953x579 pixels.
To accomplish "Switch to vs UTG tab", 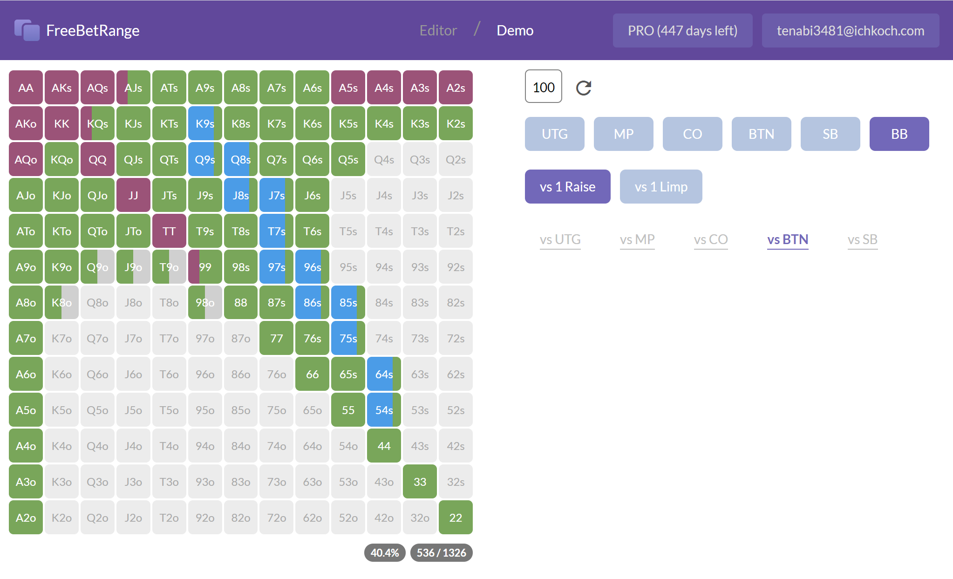I will (560, 239).
